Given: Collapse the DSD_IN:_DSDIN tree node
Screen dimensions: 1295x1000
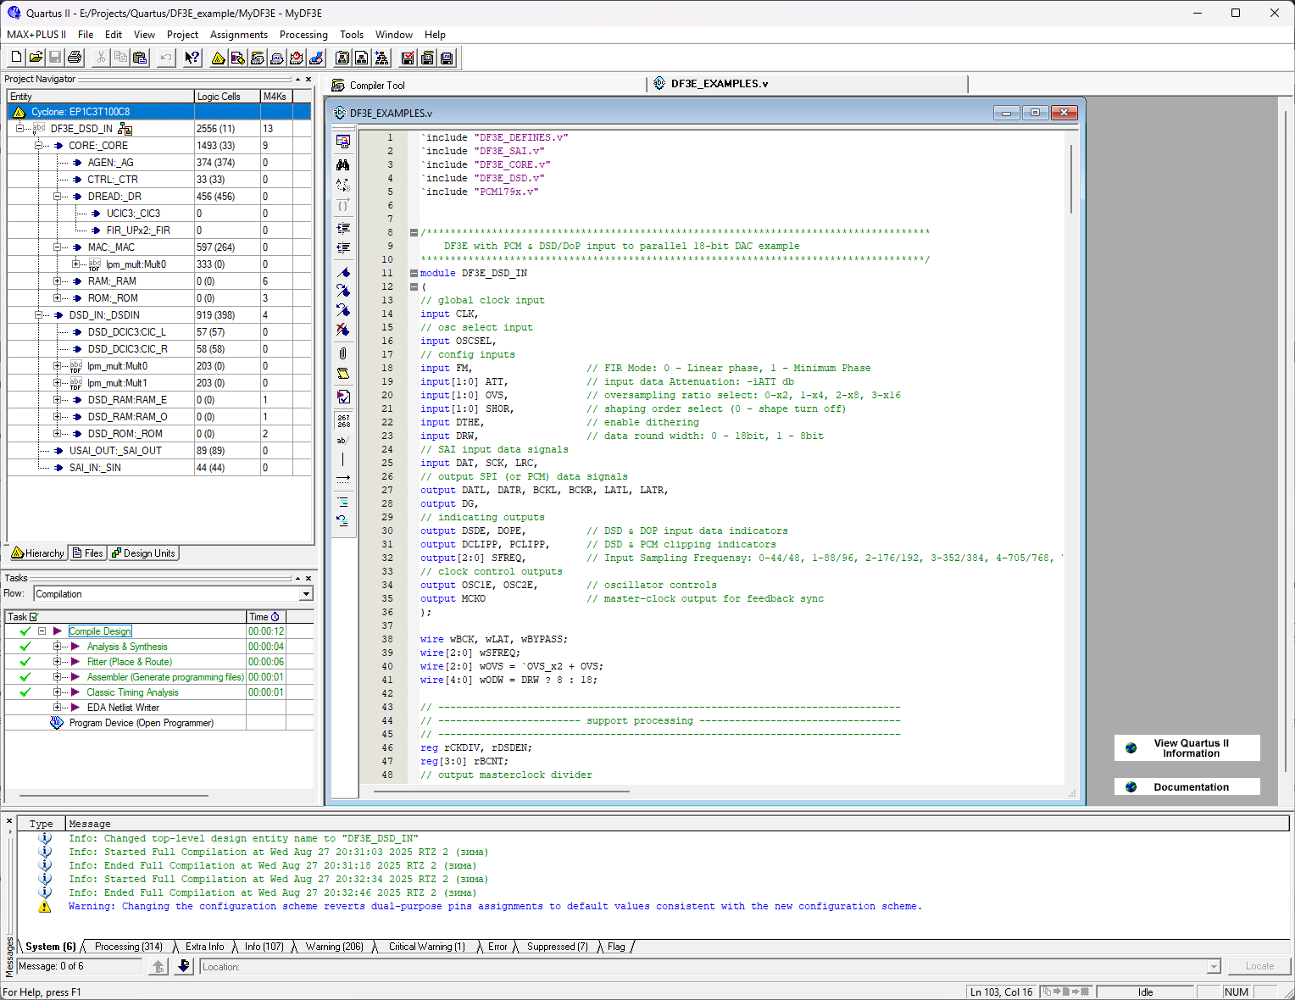Looking at the screenshot, I should [38, 315].
